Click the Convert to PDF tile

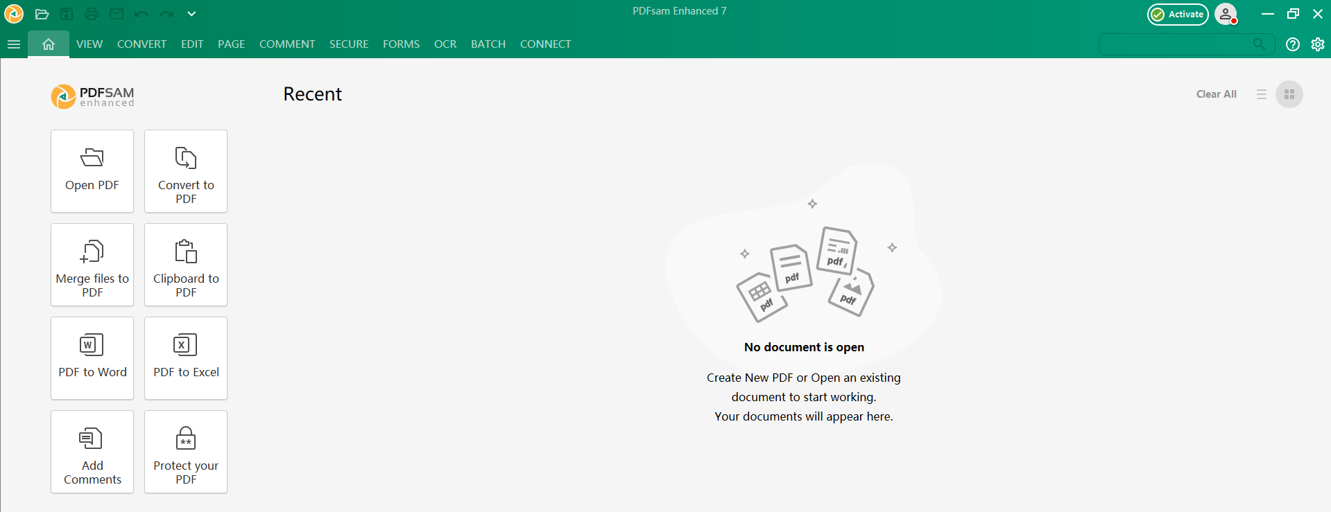[186, 171]
